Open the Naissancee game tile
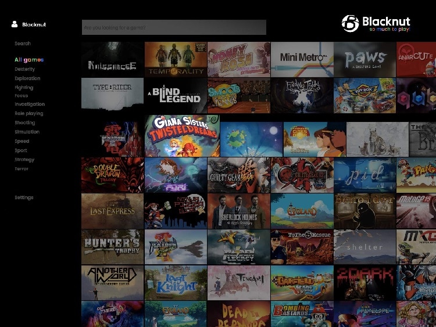 tap(113, 59)
